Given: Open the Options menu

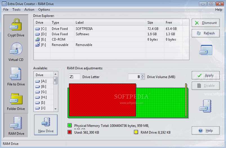Looking at the screenshot, I should [x=44, y=10].
